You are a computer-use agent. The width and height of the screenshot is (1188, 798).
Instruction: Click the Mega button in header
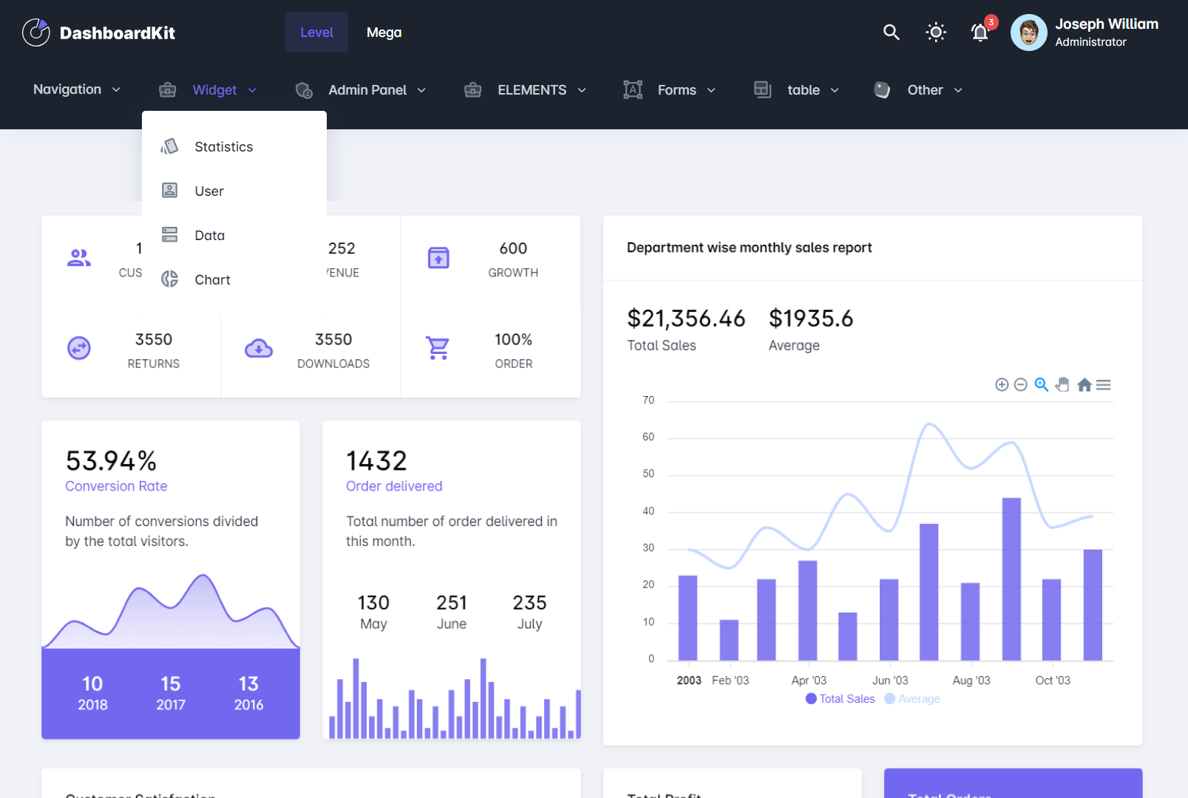click(x=384, y=33)
